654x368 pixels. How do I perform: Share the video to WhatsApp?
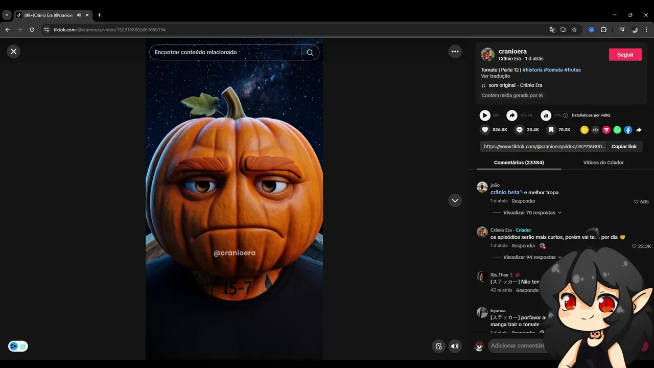pyautogui.click(x=617, y=130)
